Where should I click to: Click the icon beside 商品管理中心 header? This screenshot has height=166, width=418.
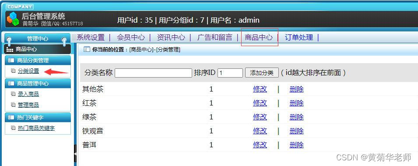pyautogui.click(x=11, y=84)
